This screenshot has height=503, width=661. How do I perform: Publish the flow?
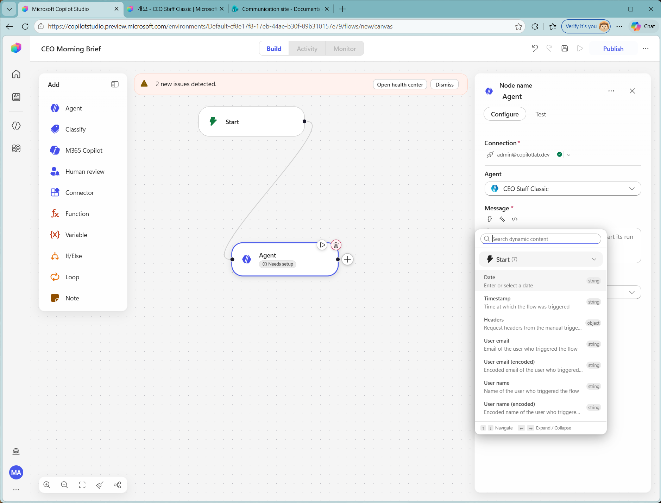click(613, 49)
